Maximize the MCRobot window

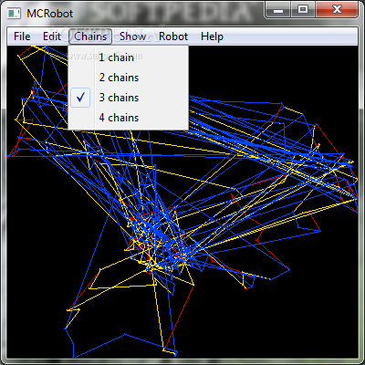pos(303,10)
